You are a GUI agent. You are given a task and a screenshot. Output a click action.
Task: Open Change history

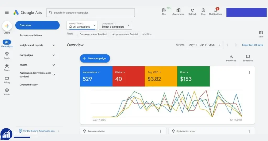(x=29, y=85)
